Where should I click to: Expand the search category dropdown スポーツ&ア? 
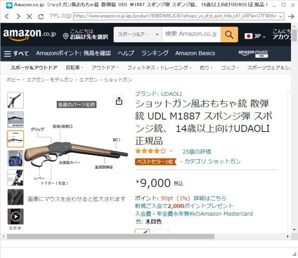(138, 34)
